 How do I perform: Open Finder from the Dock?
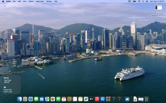[19, 99]
